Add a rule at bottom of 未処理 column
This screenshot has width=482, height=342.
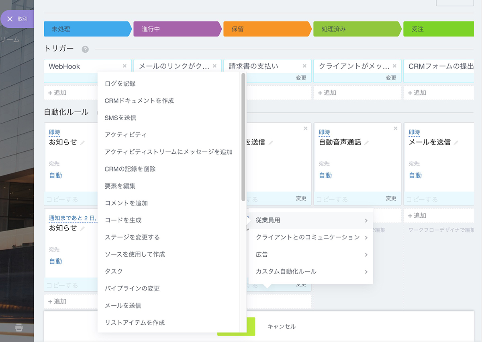click(x=57, y=301)
